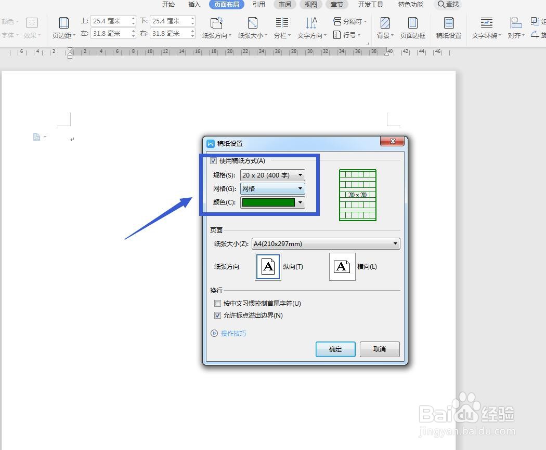Screen dimensions: 546x450
Task: Open the 视图 tab
Action: point(310,4)
